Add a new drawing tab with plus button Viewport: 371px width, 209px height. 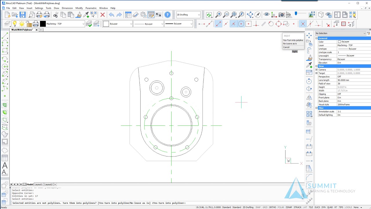[x=41, y=30]
